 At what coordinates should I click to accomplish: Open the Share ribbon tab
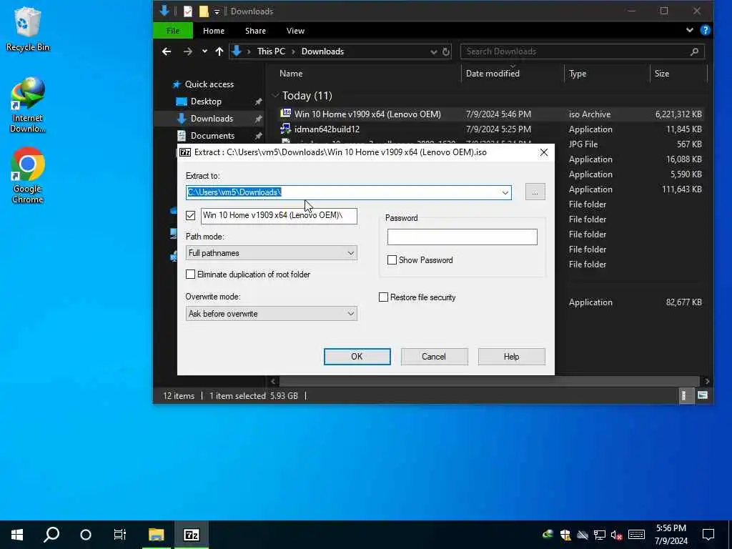tap(255, 30)
